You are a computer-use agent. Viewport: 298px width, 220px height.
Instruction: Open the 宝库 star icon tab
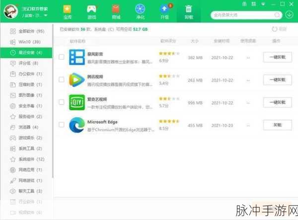click(67, 12)
